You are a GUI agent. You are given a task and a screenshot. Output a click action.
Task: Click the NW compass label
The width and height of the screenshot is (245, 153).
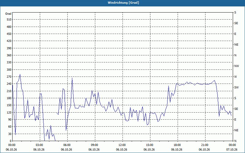pyautogui.click(x=236, y=66)
